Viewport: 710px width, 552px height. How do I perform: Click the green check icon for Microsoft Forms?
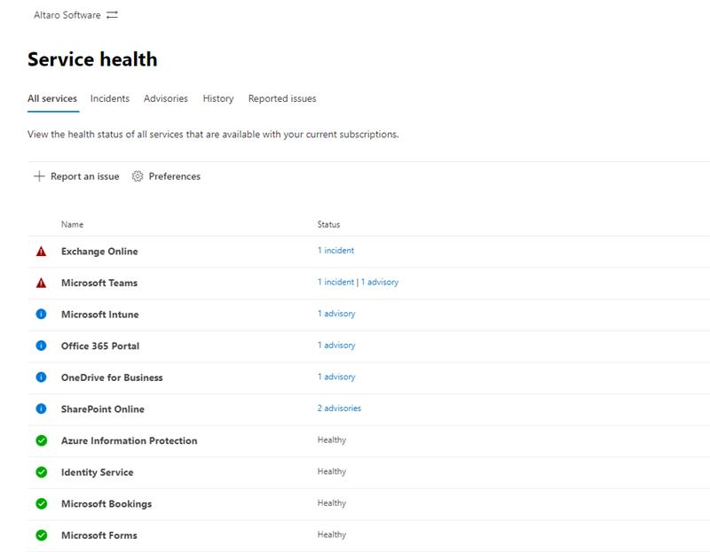(41, 535)
